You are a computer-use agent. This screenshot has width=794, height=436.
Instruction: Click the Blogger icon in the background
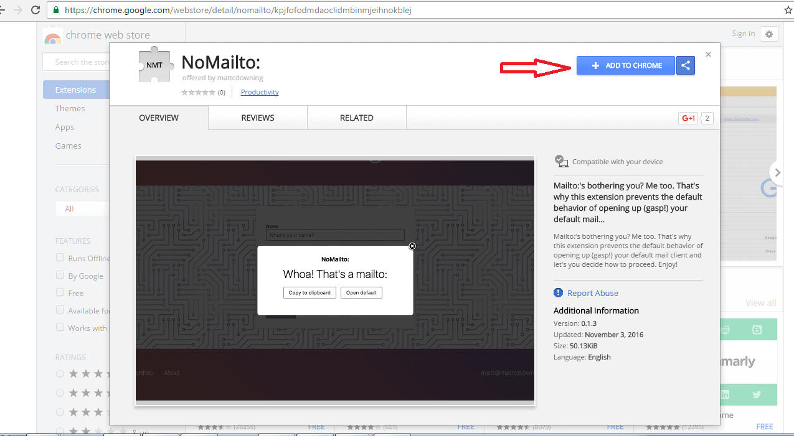coord(757,330)
